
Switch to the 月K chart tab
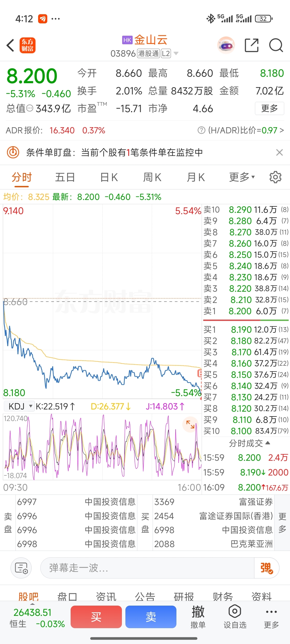pyautogui.click(x=196, y=177)
